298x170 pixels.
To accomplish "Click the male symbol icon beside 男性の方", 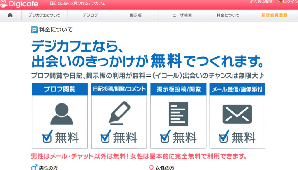I will 34,168.
